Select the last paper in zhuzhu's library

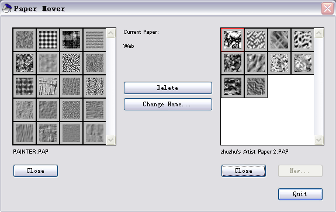coord(256,86)
